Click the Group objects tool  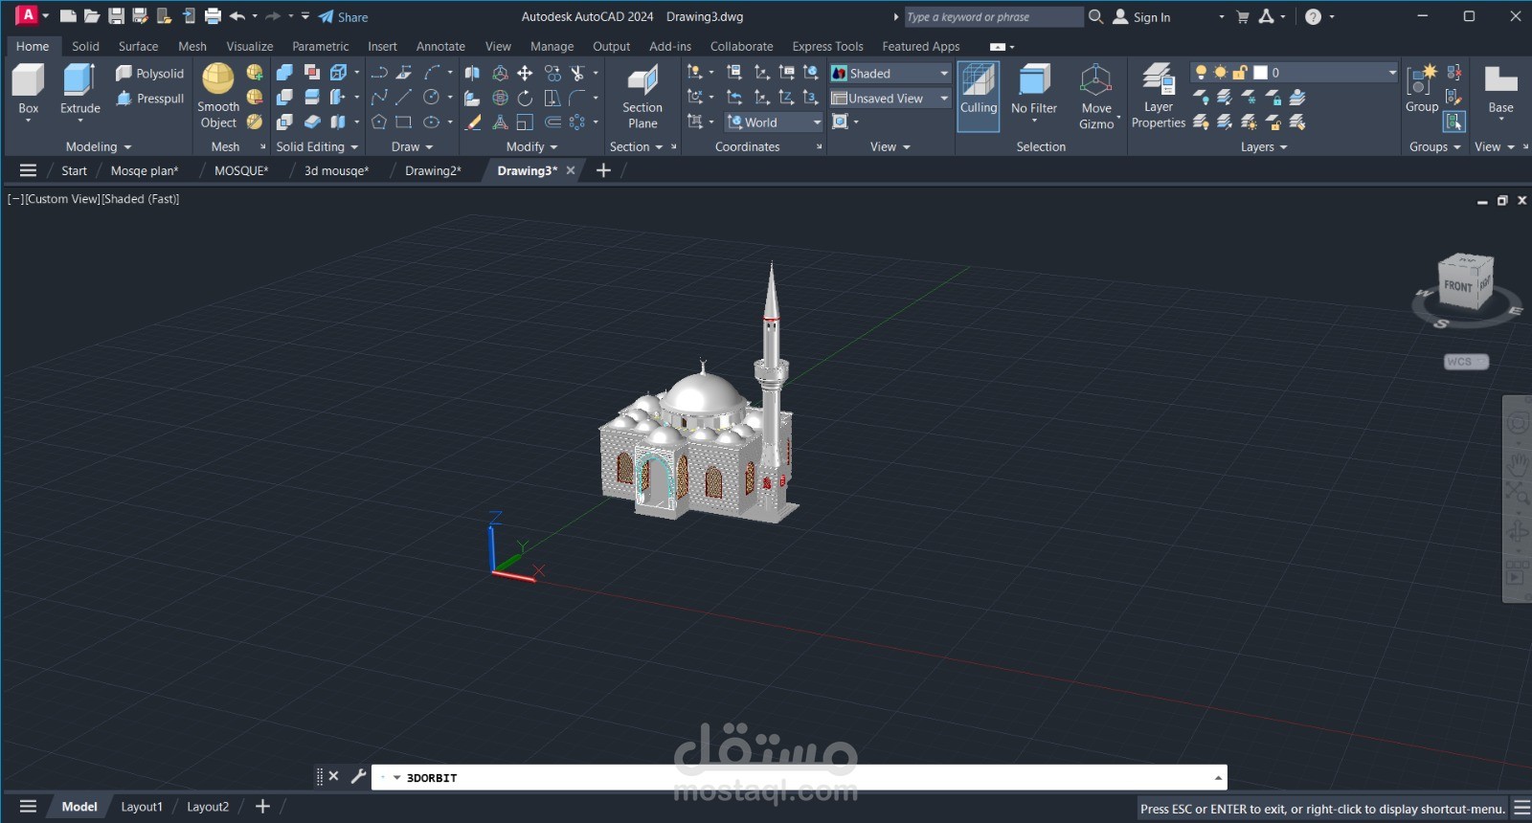pyautogui.click(x=1422, y=89)
